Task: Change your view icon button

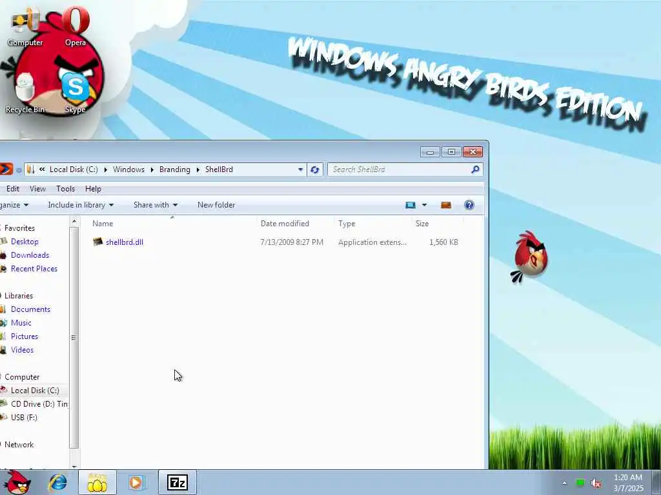Action: point(410,205)
